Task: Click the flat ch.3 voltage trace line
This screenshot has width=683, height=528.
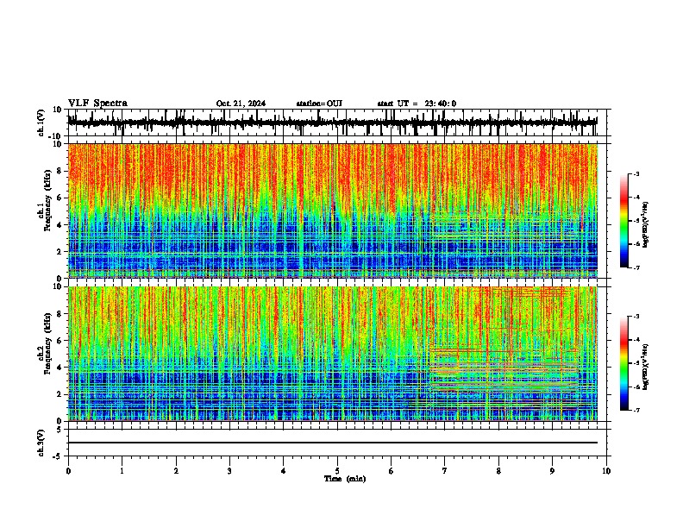Action: (x=333, y=443)
